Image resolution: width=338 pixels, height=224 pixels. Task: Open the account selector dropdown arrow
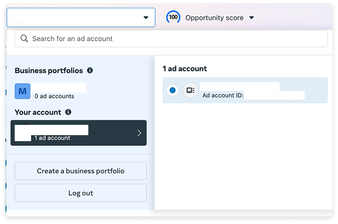[x=146, y=17]
